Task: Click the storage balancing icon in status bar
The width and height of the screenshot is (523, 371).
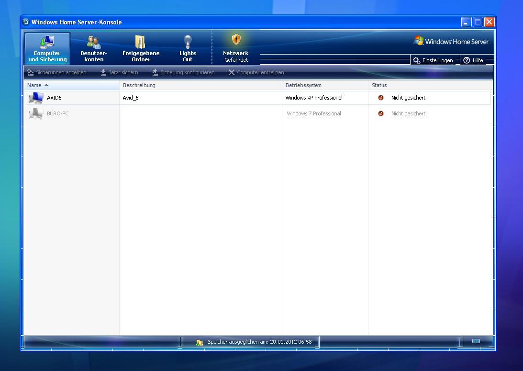Action: click(x=200, y=342)
